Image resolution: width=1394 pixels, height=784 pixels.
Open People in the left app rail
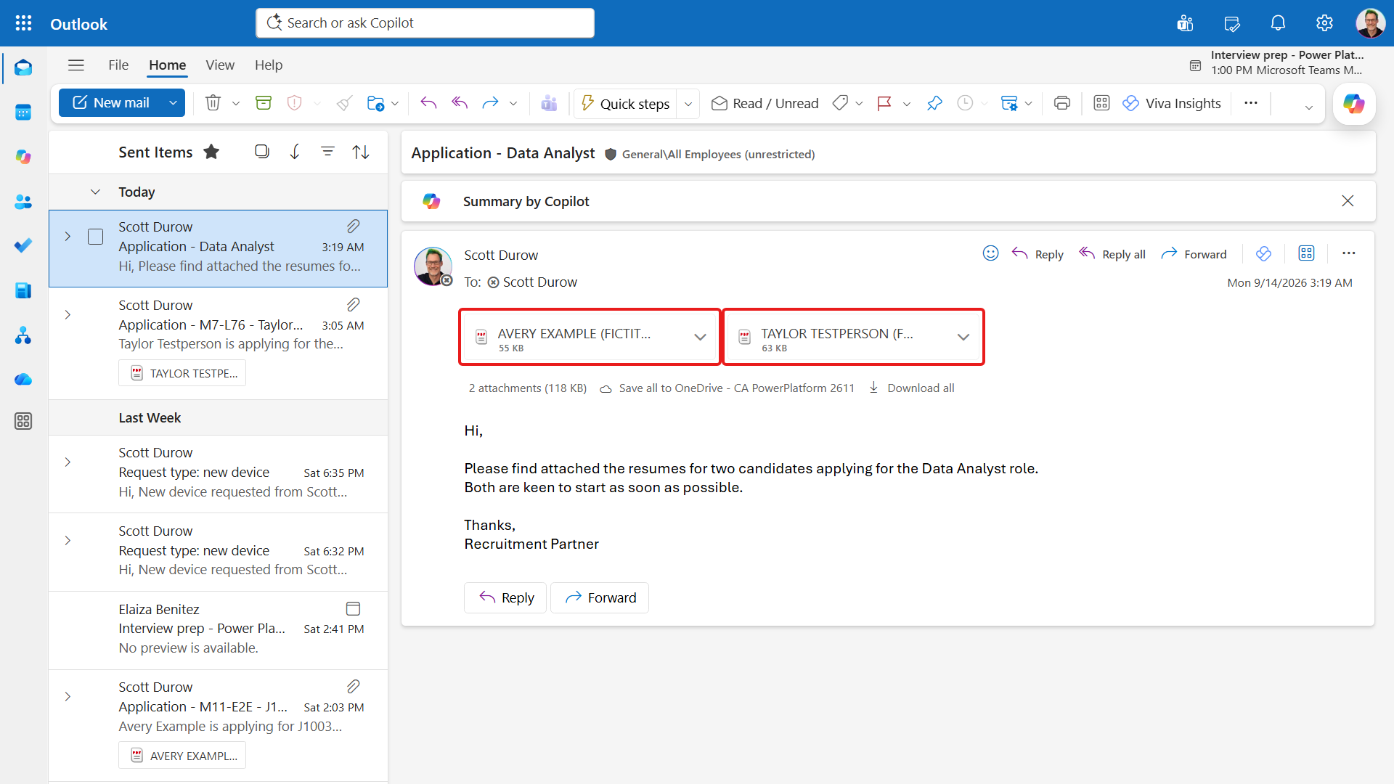(x=23, y=202)
